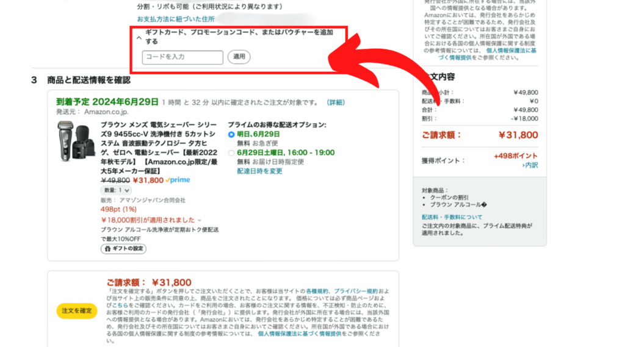Open the 数量 quantity dropdown
Viewport: 625px width, 347px height.
coord(116,190)
